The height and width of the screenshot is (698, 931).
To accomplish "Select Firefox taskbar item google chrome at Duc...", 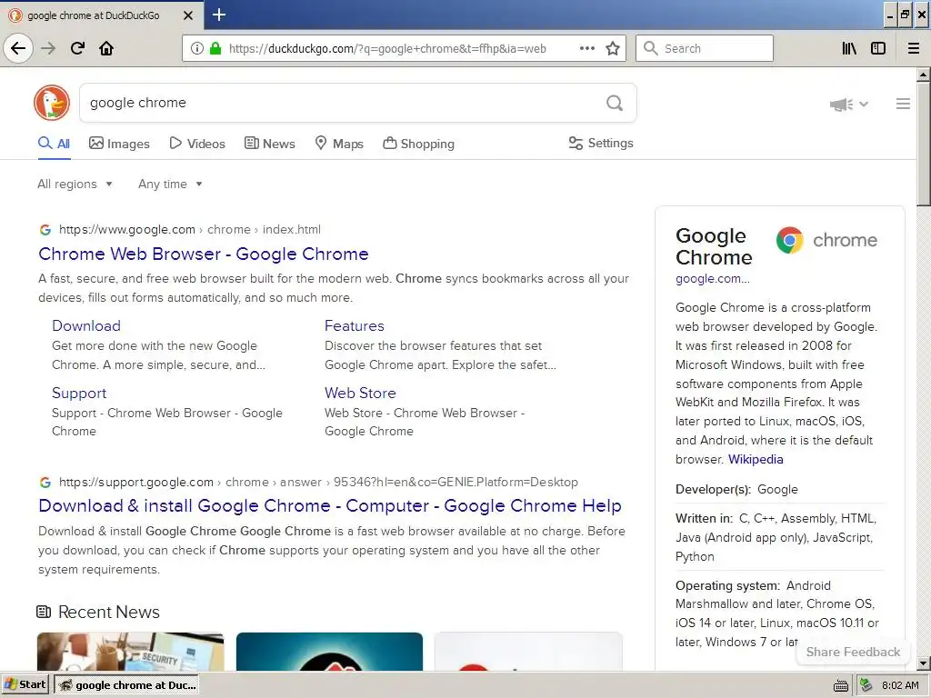I will pyautogui.click(x=127, y=685).
